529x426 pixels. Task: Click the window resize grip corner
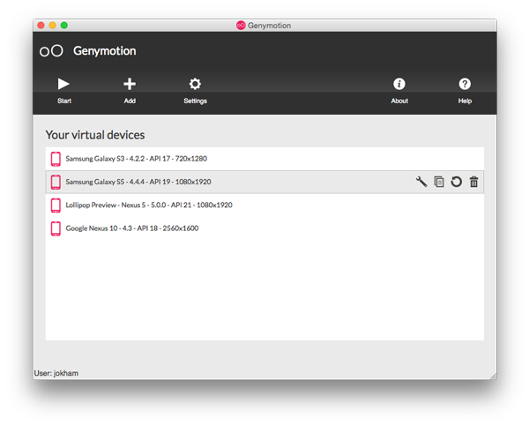pos(493,376)
